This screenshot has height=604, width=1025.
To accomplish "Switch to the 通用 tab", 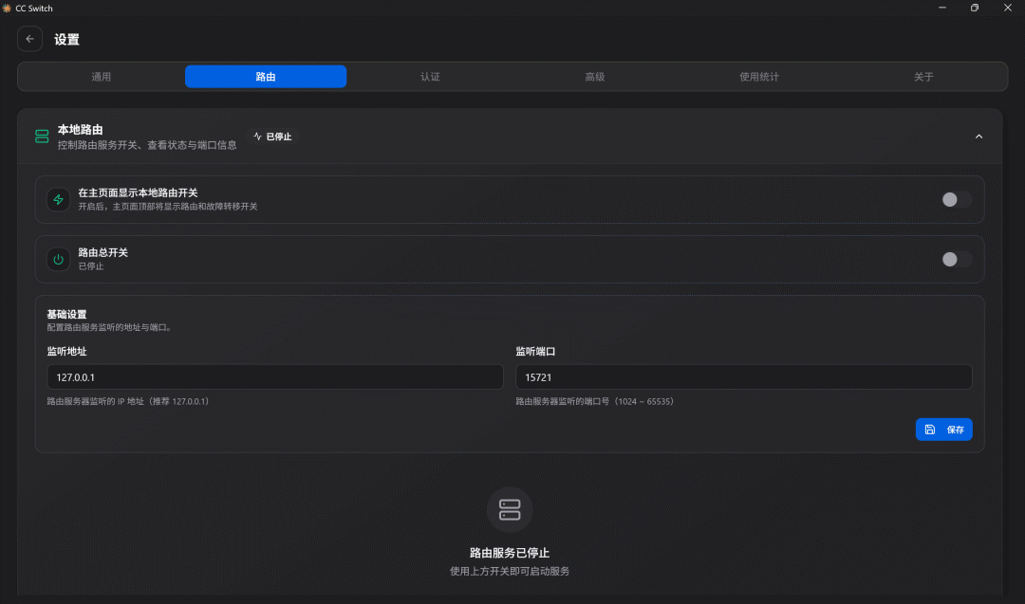I will coord(102,77).
